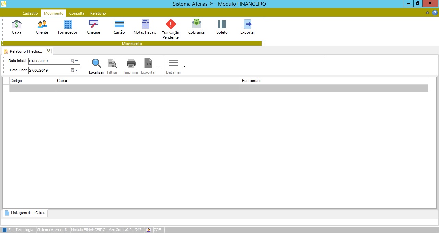
Task: Close the Relatório [Fecha... tab
Action: 48,51
